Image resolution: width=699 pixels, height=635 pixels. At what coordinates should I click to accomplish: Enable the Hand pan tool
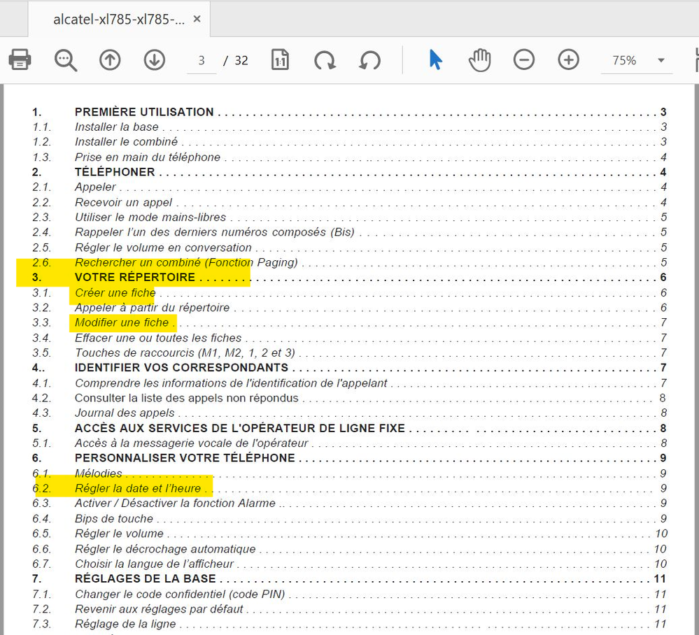coord(480,60)
